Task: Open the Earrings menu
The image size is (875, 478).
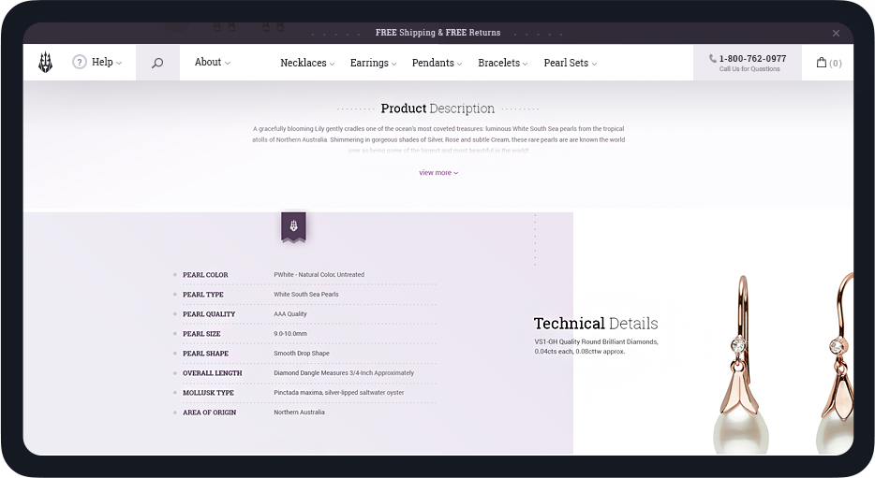Action: click(373, 64)
